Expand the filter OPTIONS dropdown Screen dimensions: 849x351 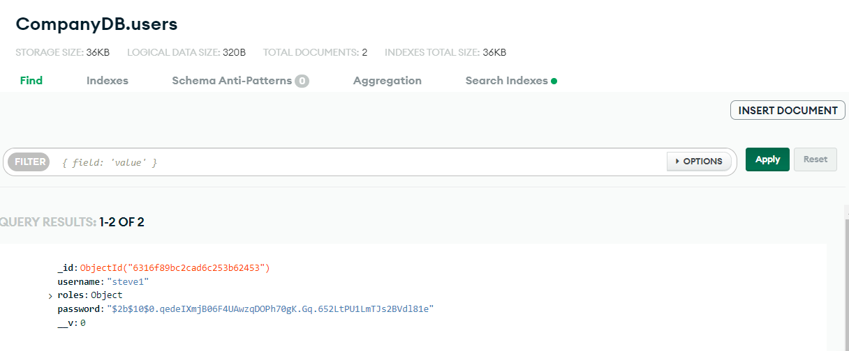pos(699,162)
